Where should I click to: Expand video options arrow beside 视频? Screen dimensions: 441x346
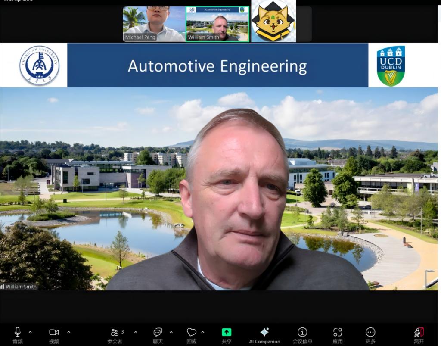pos(68,332)
